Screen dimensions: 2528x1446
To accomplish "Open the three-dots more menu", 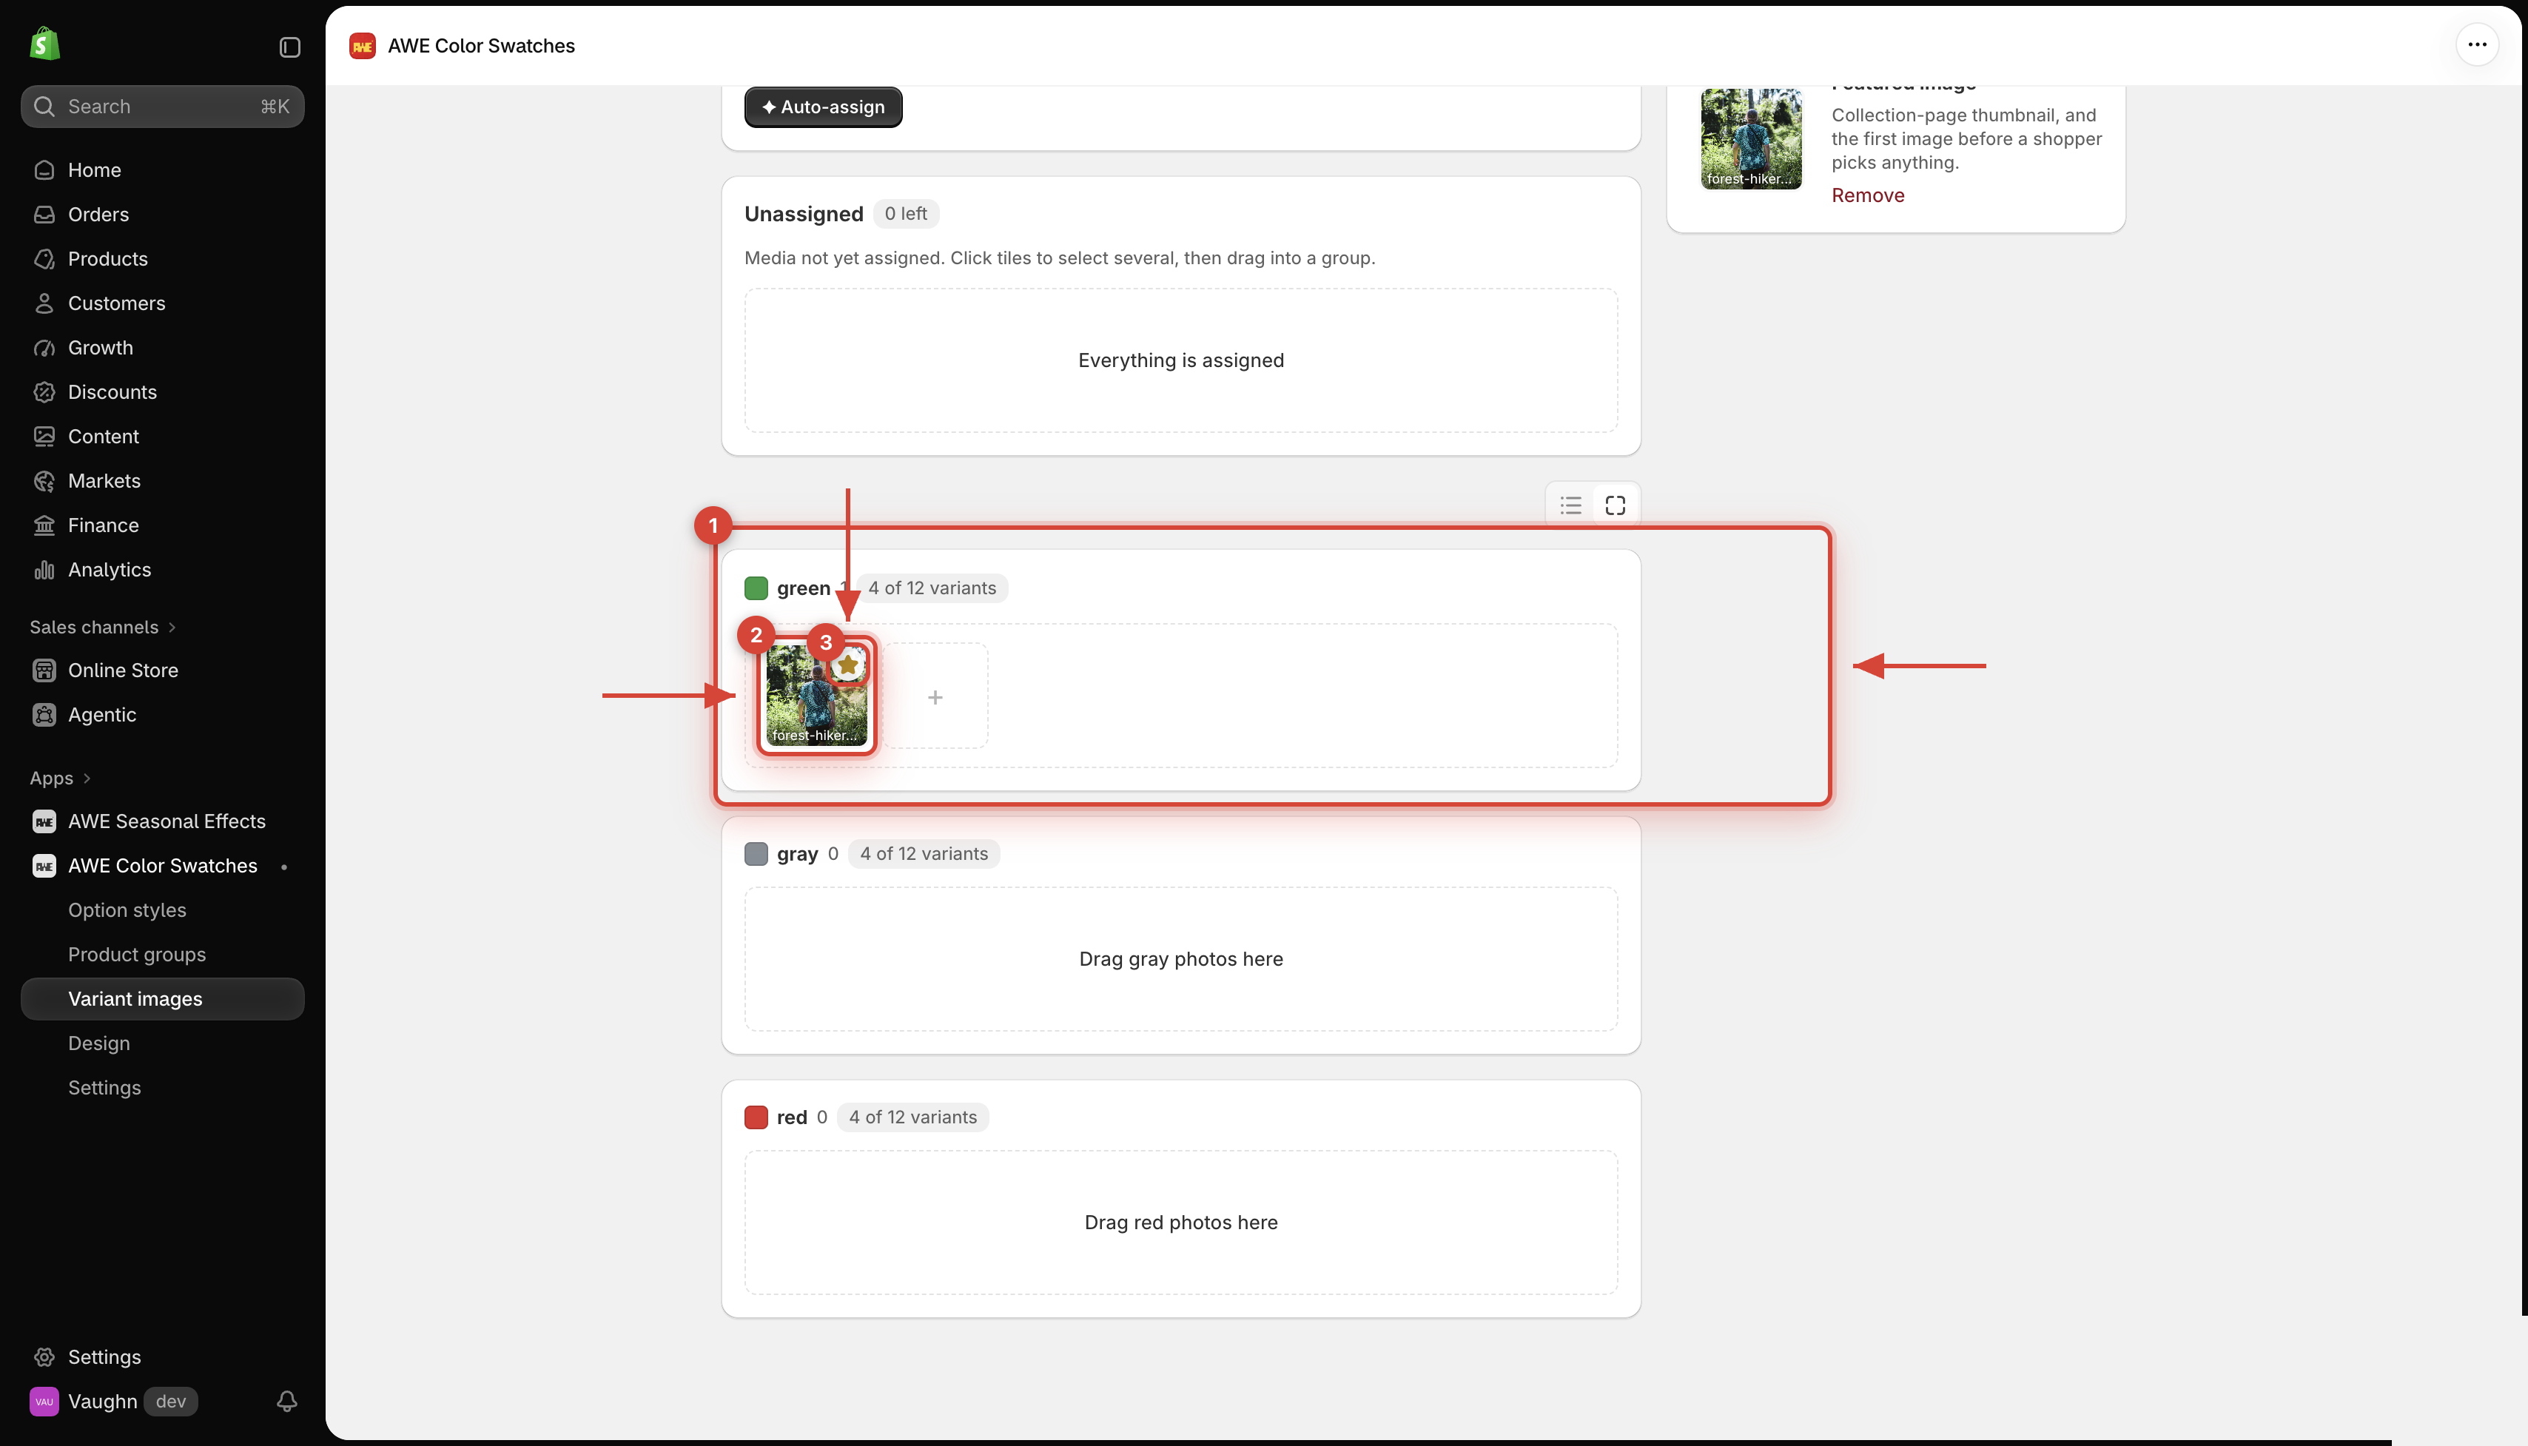I will tap(2476, 44).
